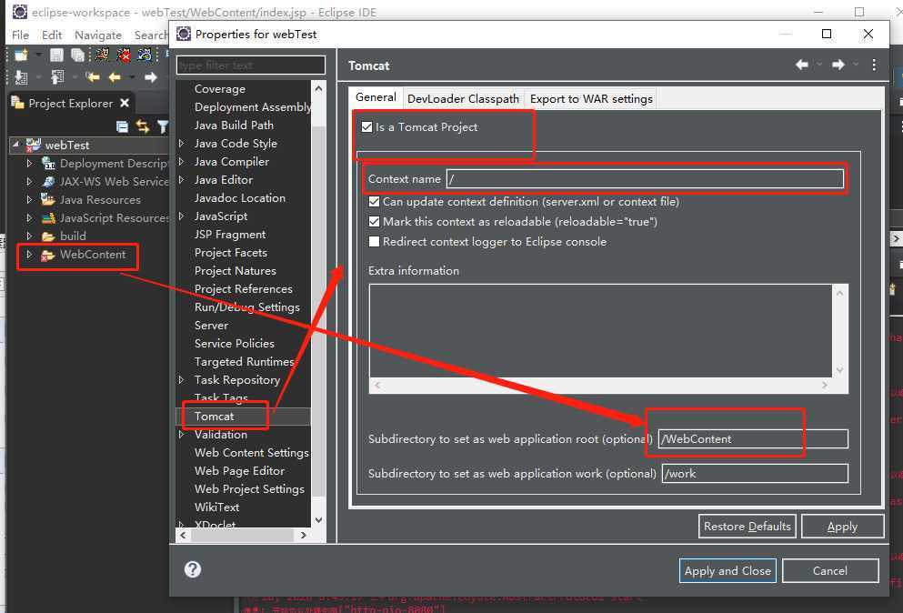
Task: Click the type filter text search box
Action: coord(250,65)
